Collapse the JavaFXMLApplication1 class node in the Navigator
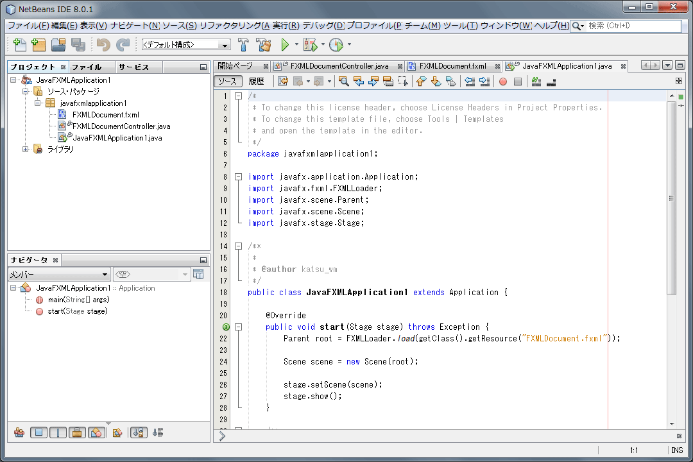693x462 pixels. [x=13, y=288]
